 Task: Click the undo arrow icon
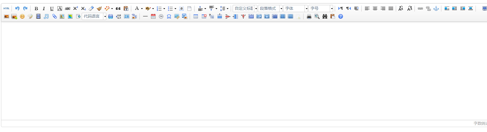(17, 9)
